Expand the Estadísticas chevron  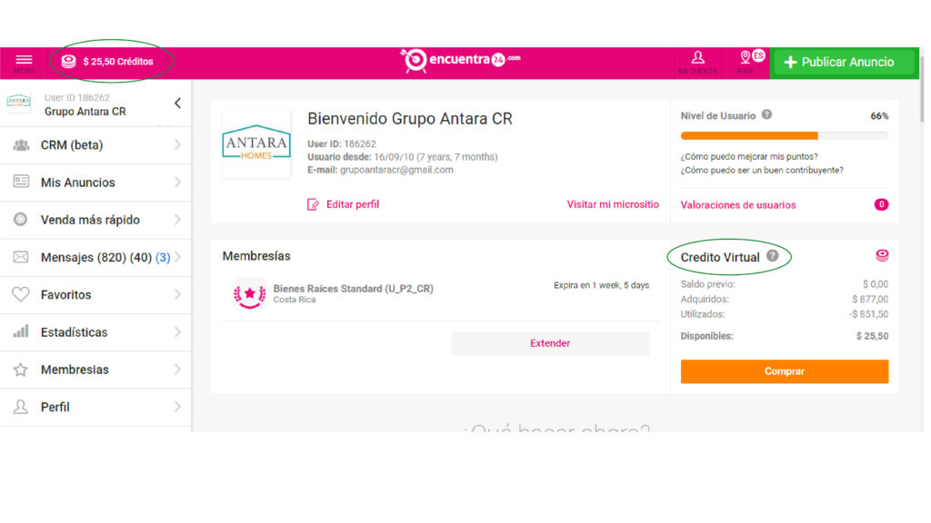177,331
